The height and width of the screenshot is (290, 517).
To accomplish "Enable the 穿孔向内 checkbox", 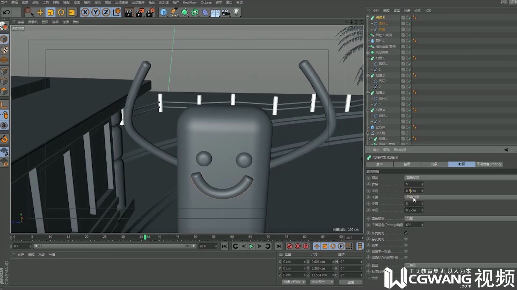I will (406, 239).
